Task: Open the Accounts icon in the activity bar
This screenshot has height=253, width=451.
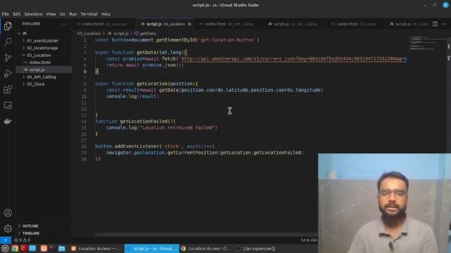Action: click(x=8, y=213)
